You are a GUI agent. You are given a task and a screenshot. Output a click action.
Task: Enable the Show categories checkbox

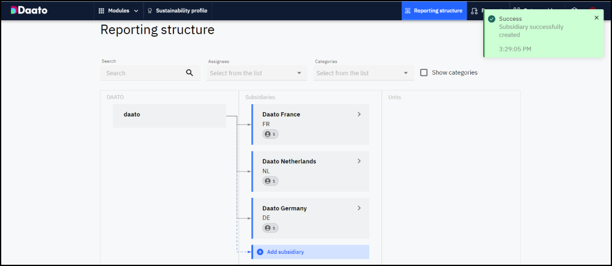tap(424, 72)
